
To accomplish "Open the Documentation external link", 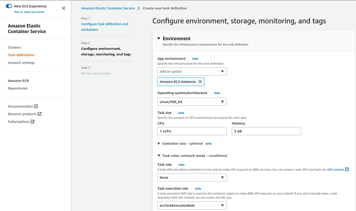I will coord(23,106).
